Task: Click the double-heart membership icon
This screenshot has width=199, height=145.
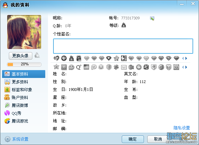Action: click(56, 58)
